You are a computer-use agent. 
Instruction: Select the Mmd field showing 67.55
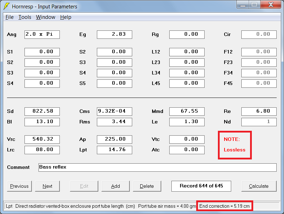pyautogui.click(x=187, y=111)
